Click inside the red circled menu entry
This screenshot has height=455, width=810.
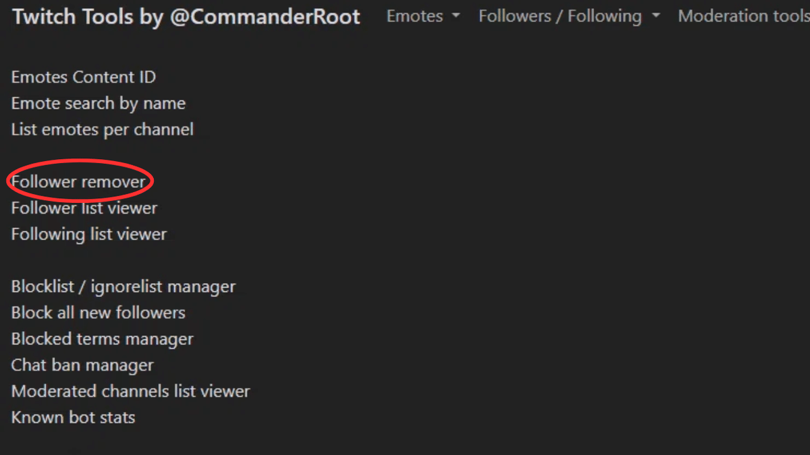[x=78, y=181]
